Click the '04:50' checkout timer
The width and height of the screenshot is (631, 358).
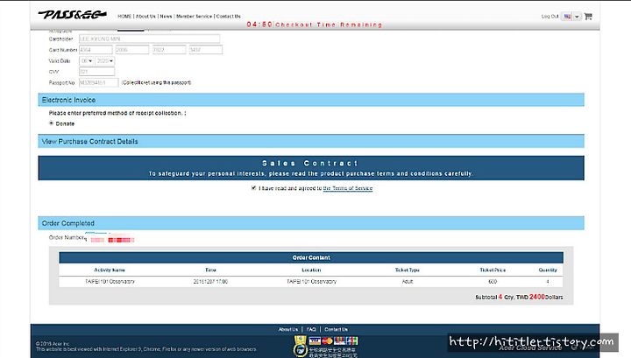(x=259, y=25)
